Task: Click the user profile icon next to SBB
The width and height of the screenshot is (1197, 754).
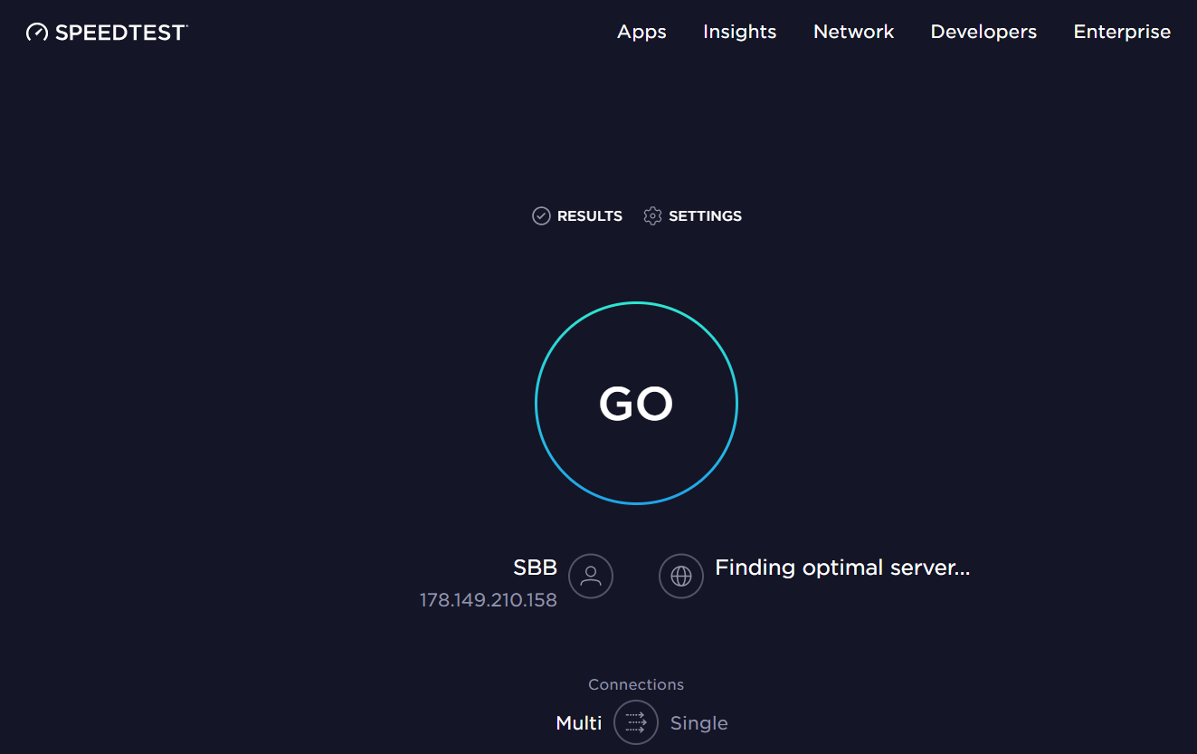Action: click(x=591, y=576)
